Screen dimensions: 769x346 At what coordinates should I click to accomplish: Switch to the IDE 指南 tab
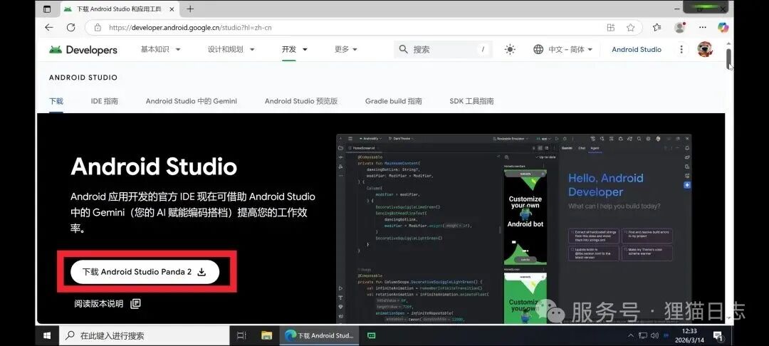coord(105,101)
